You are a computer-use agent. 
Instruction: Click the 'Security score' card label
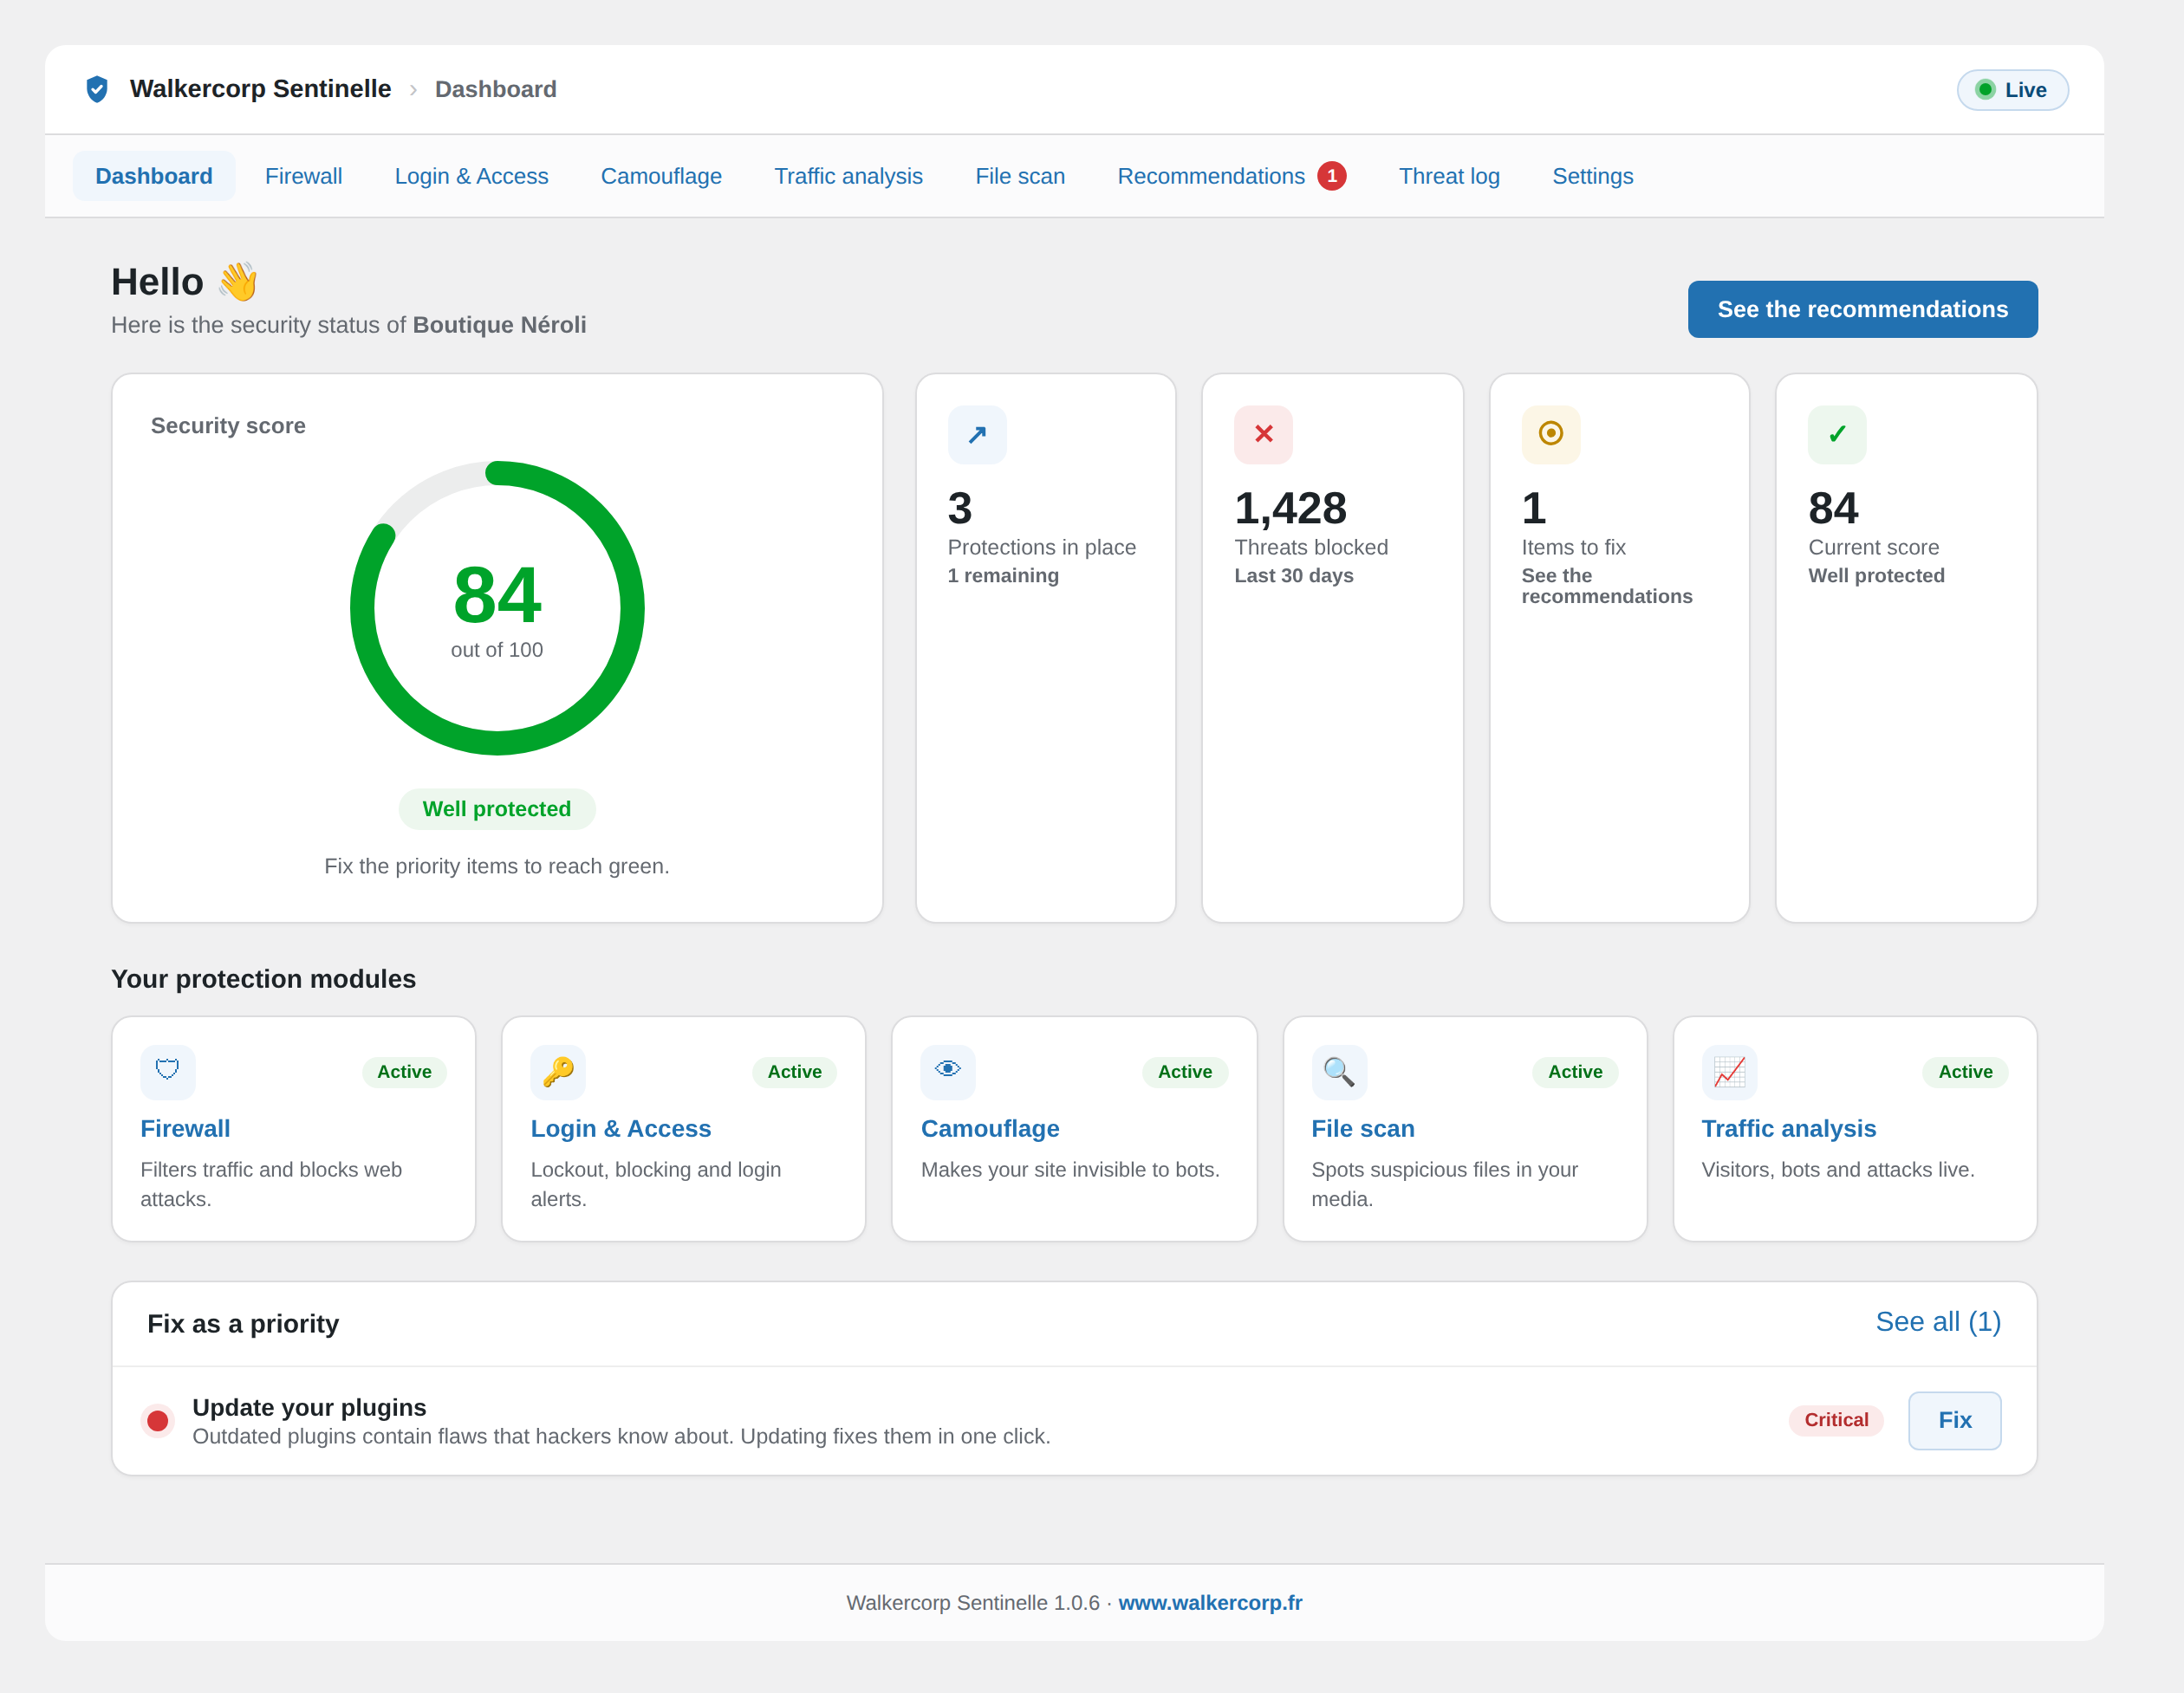point(228,426)
